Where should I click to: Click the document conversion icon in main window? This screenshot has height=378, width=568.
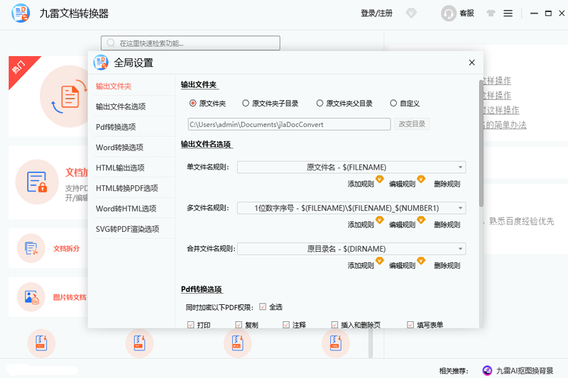tap(70, 96)
